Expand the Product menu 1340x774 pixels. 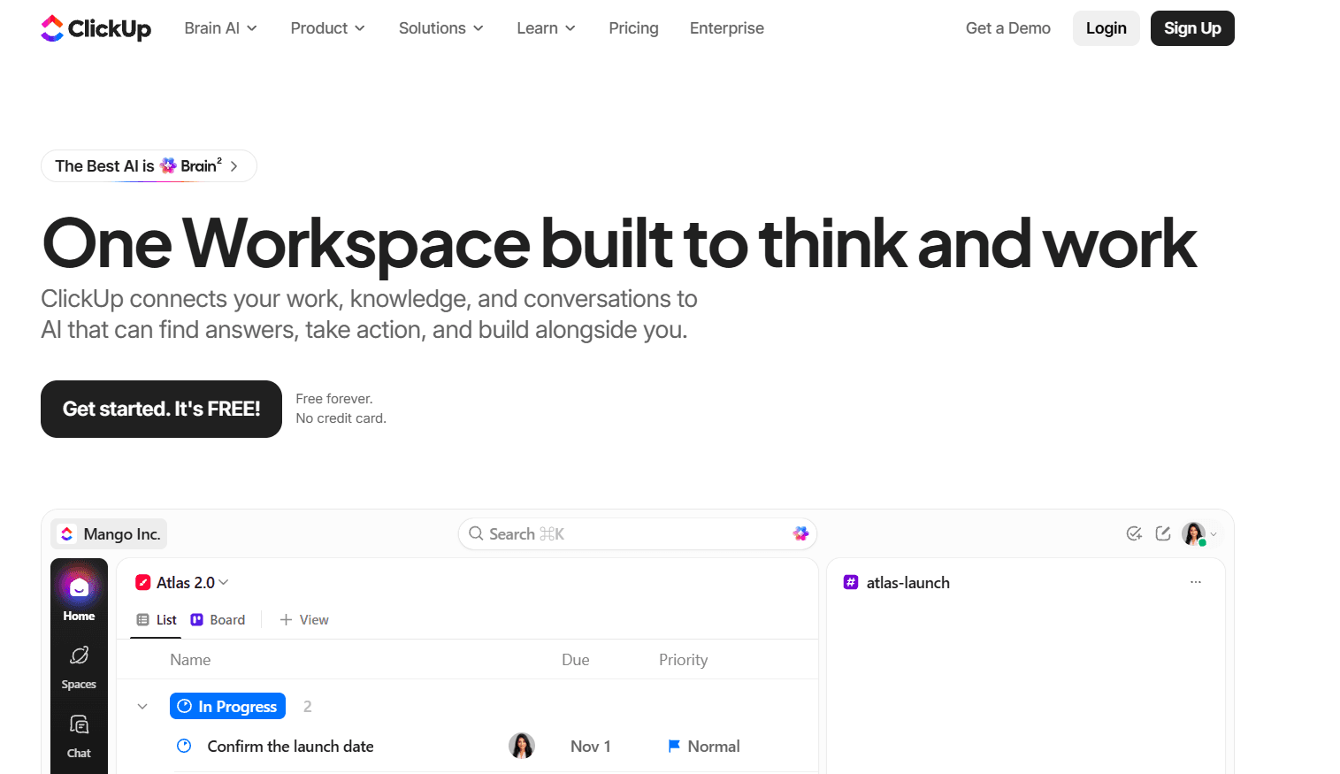coord(327,28)
